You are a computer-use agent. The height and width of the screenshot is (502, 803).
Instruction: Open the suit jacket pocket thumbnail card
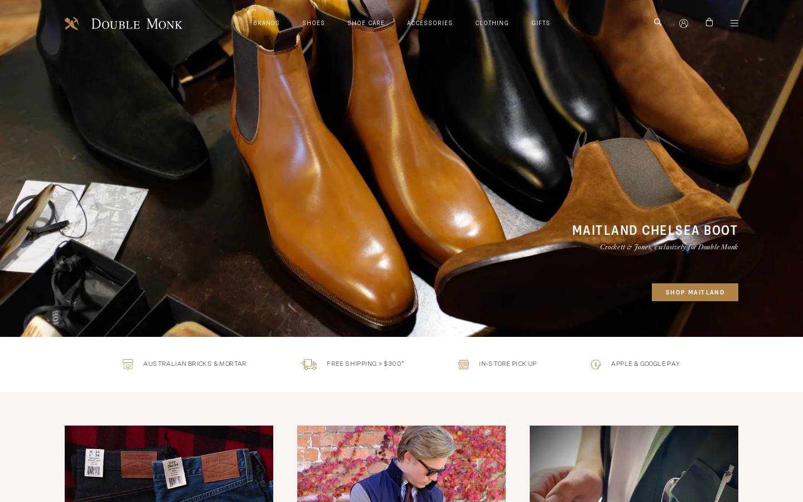tap(634, 464)
